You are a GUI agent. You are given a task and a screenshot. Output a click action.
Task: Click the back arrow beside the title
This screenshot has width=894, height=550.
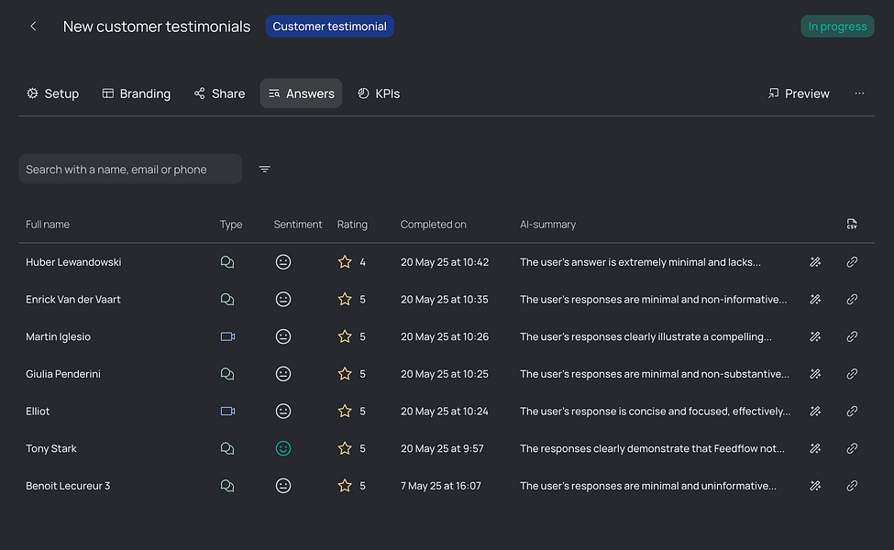33,27
